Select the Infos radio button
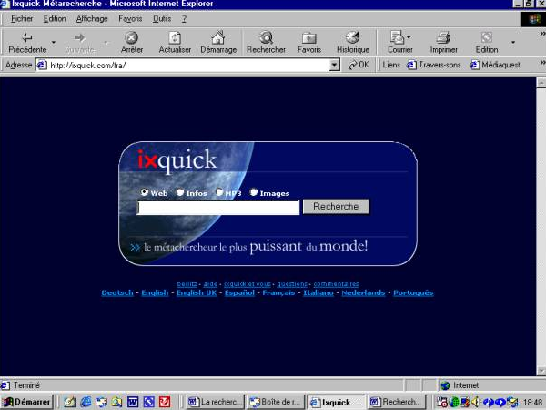The height and width of the screenshot is (410, 546). click(x=180, y=192)
